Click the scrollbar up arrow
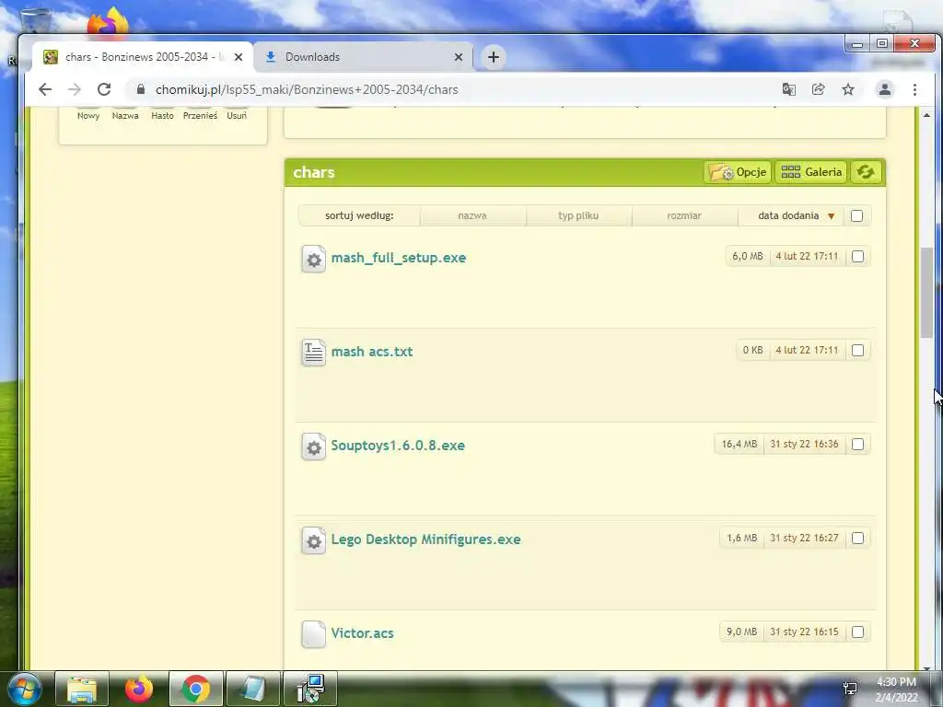Image resolution: width=943 pixels, height=707 pixels. pos(926,115)
